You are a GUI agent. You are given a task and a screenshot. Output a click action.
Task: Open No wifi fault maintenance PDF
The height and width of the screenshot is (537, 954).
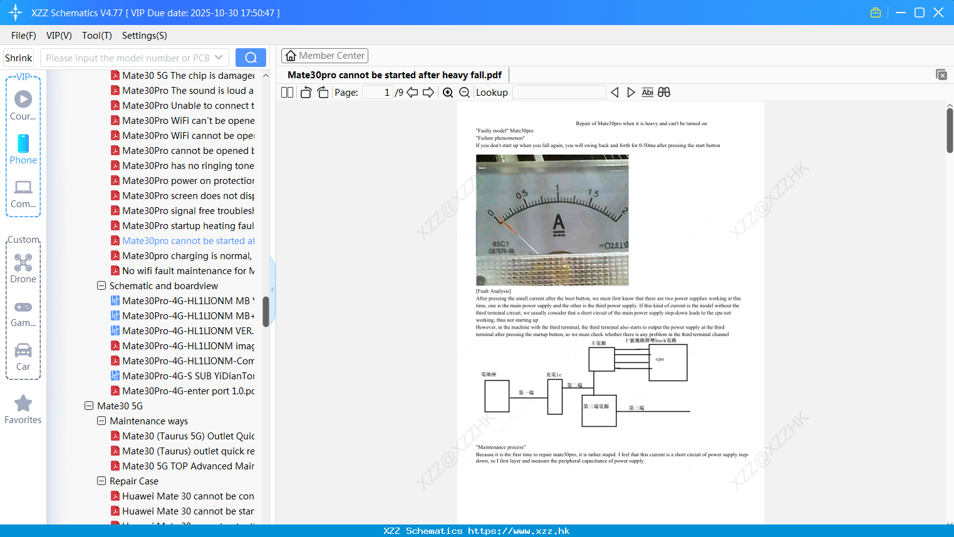pyautogui.click(x=182, y=270)
